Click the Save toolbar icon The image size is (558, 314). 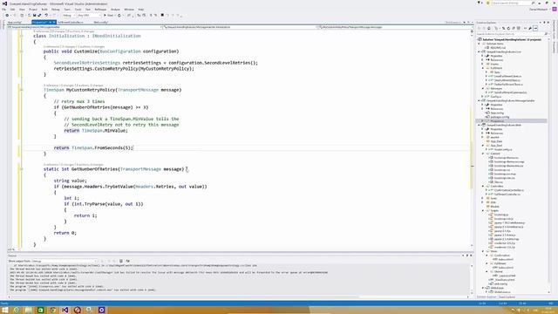34,16
